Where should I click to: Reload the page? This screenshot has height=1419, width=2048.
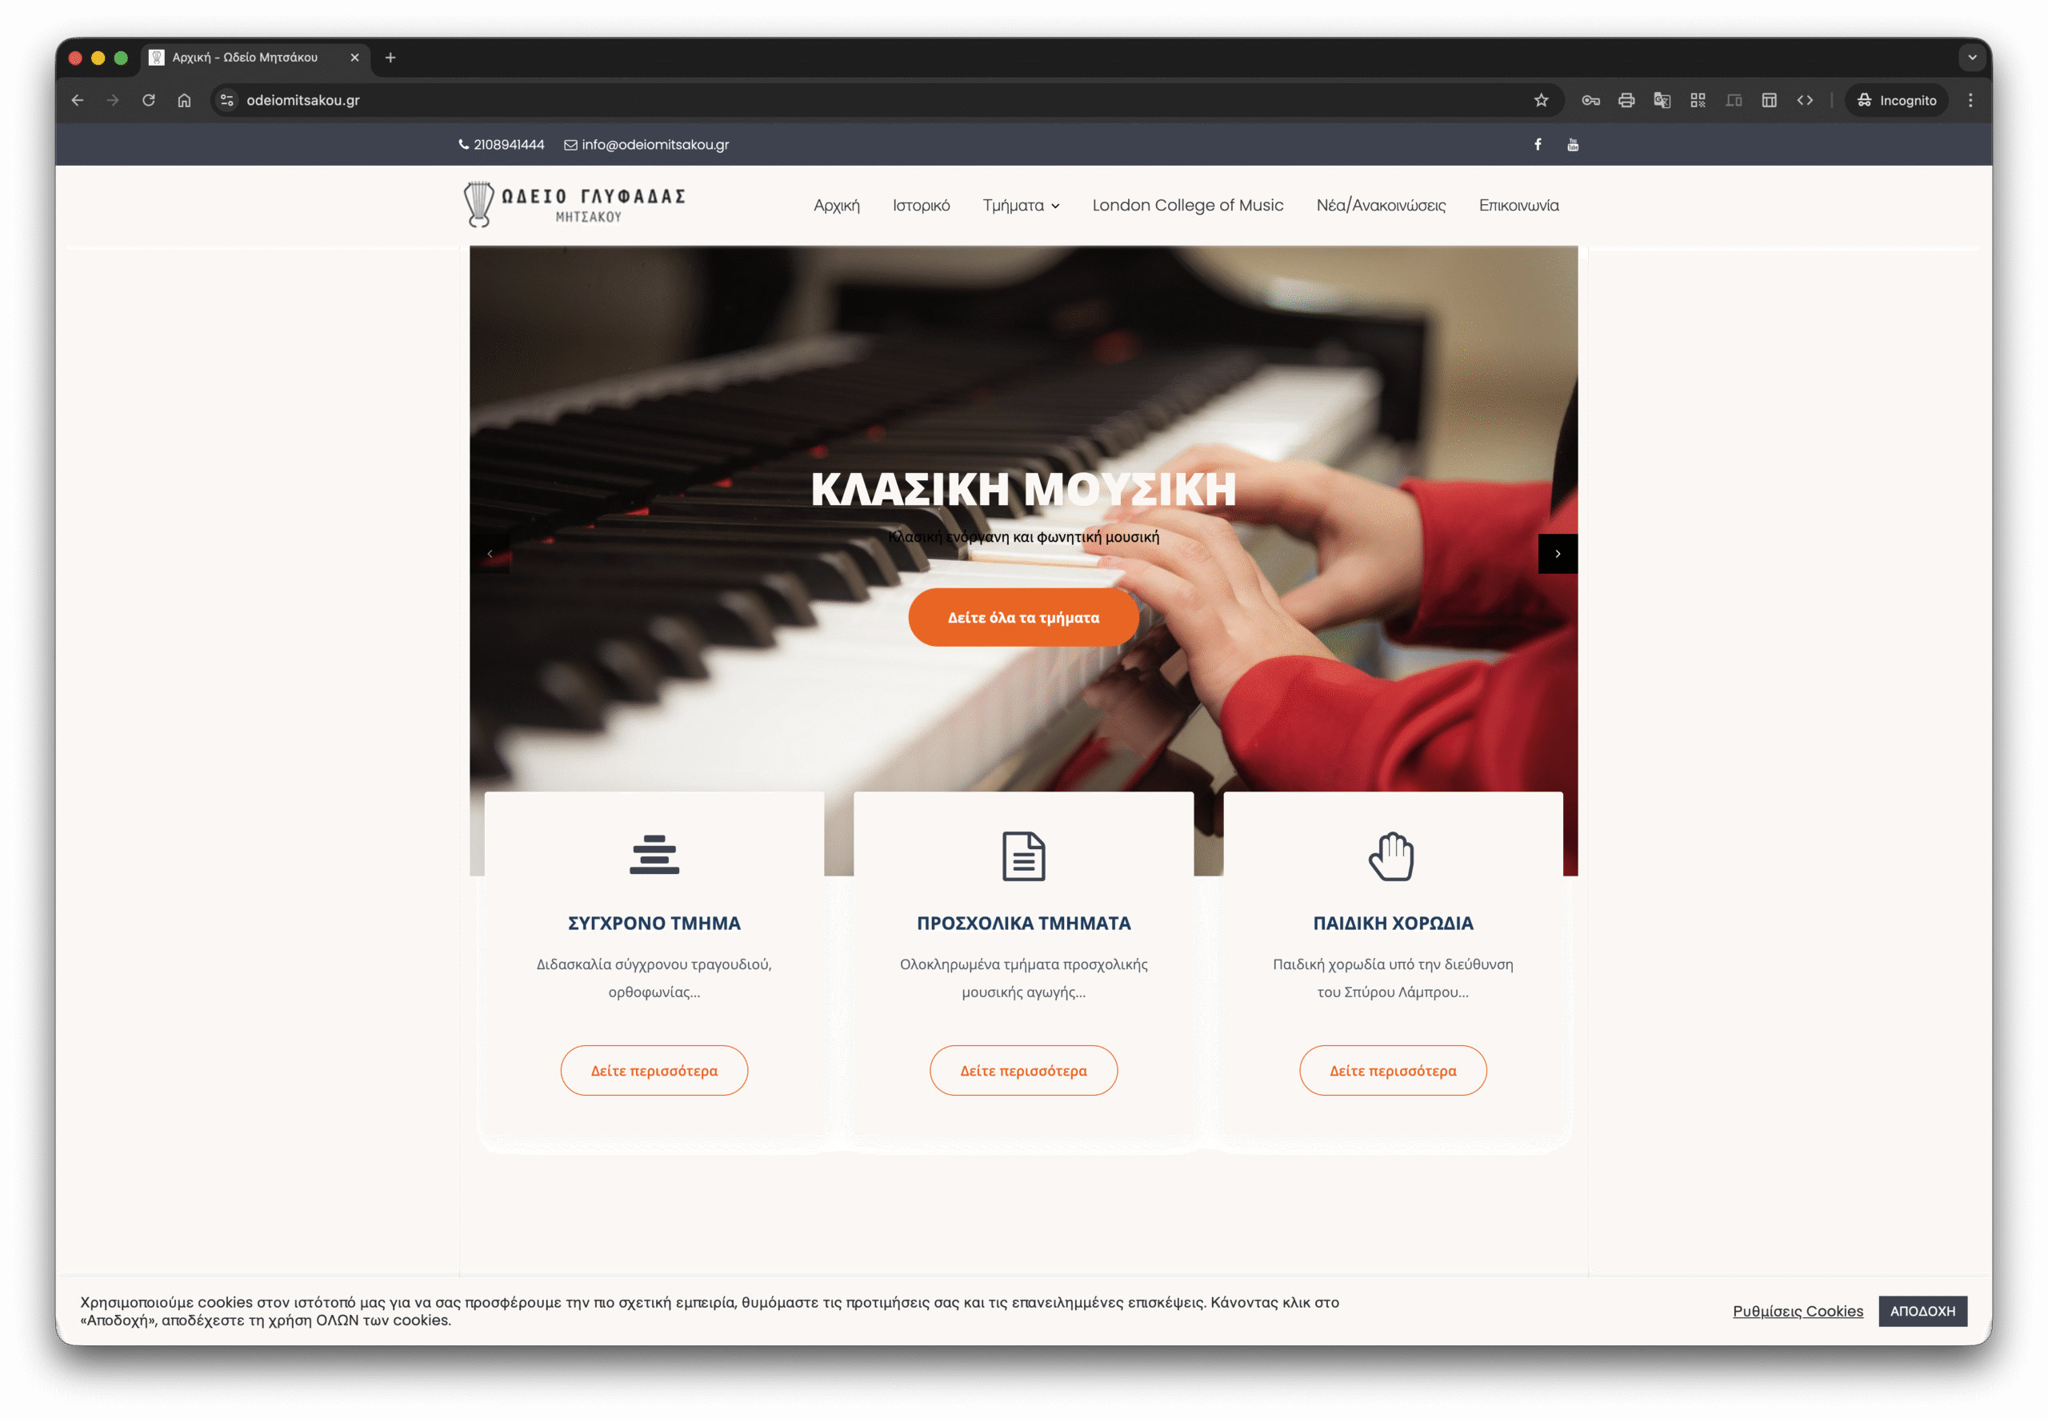click(x=148, y=99)
